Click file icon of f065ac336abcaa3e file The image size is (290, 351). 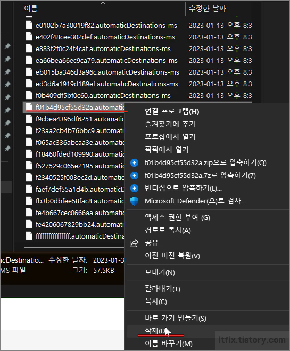(x=29, y=142)
